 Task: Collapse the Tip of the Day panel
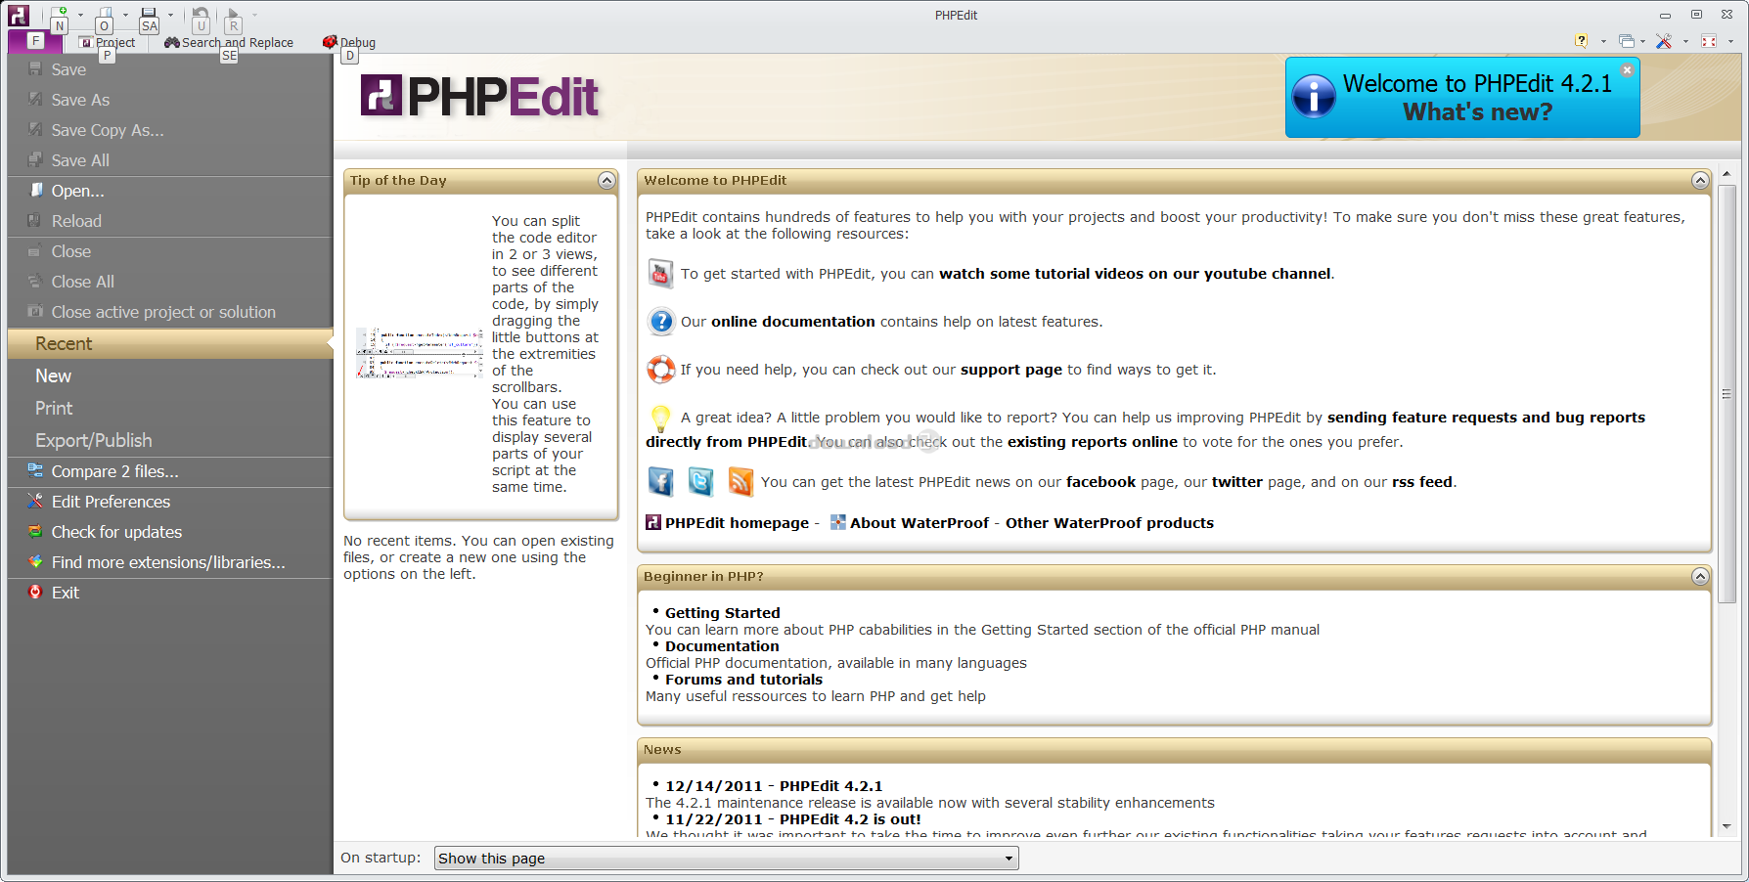(606, 180)
